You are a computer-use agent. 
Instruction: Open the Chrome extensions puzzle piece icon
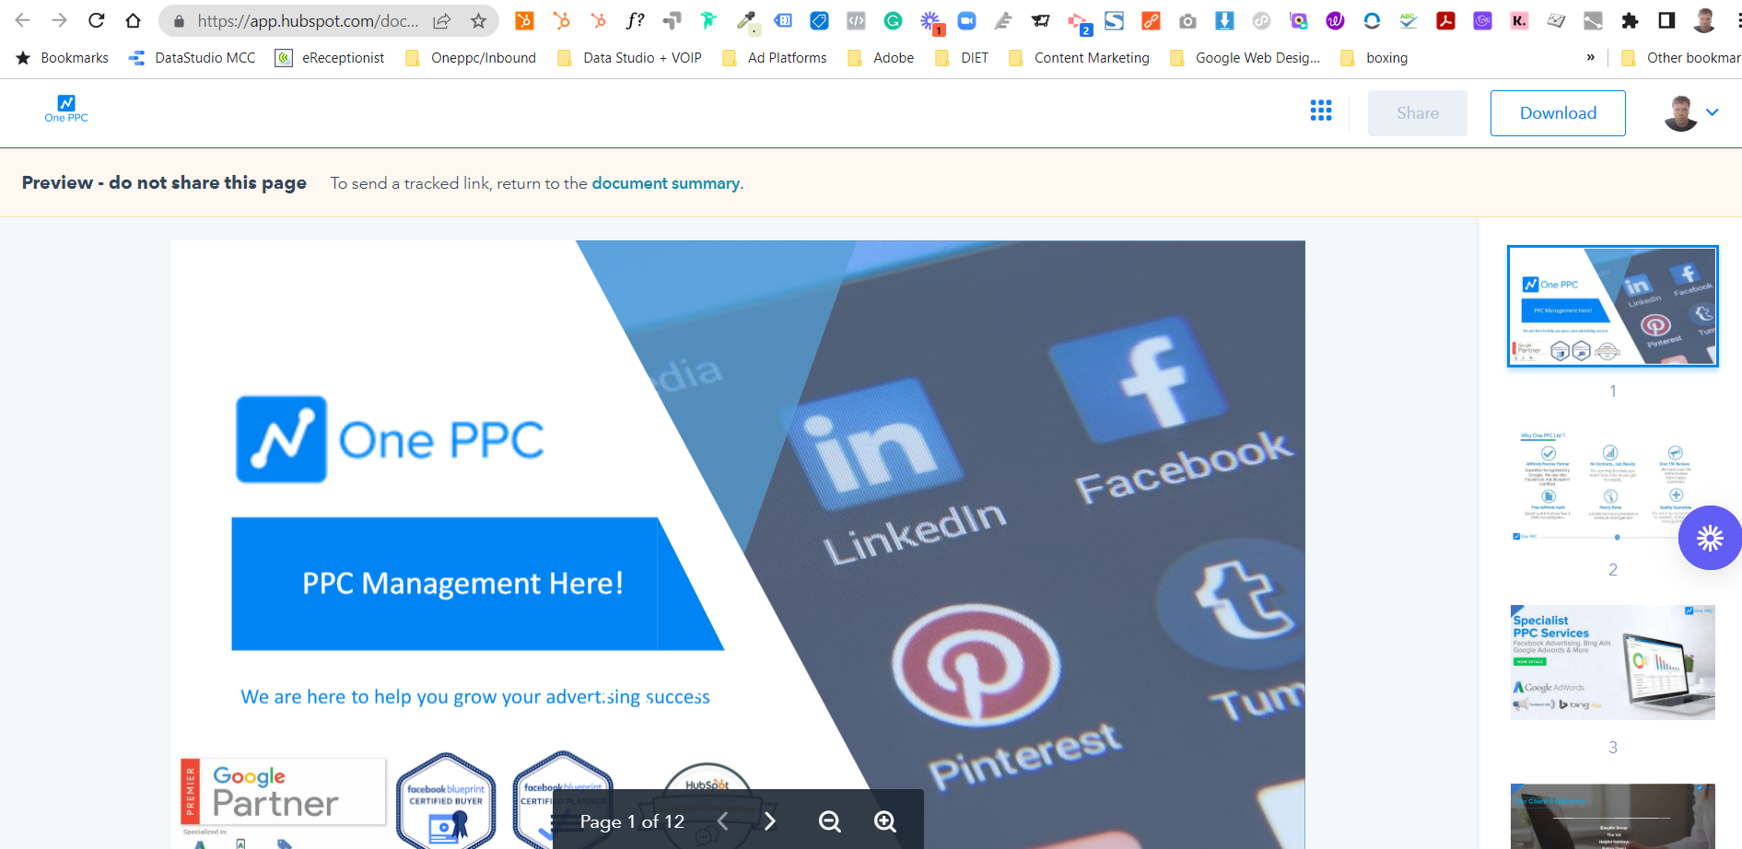(x=1631, y=20)
